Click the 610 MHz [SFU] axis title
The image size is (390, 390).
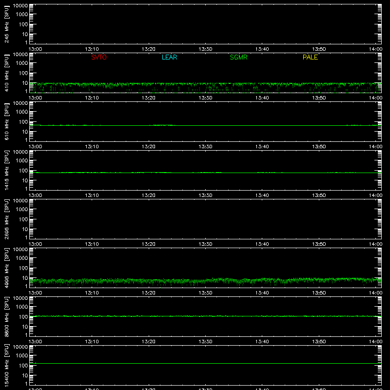(x=7, y=121)
